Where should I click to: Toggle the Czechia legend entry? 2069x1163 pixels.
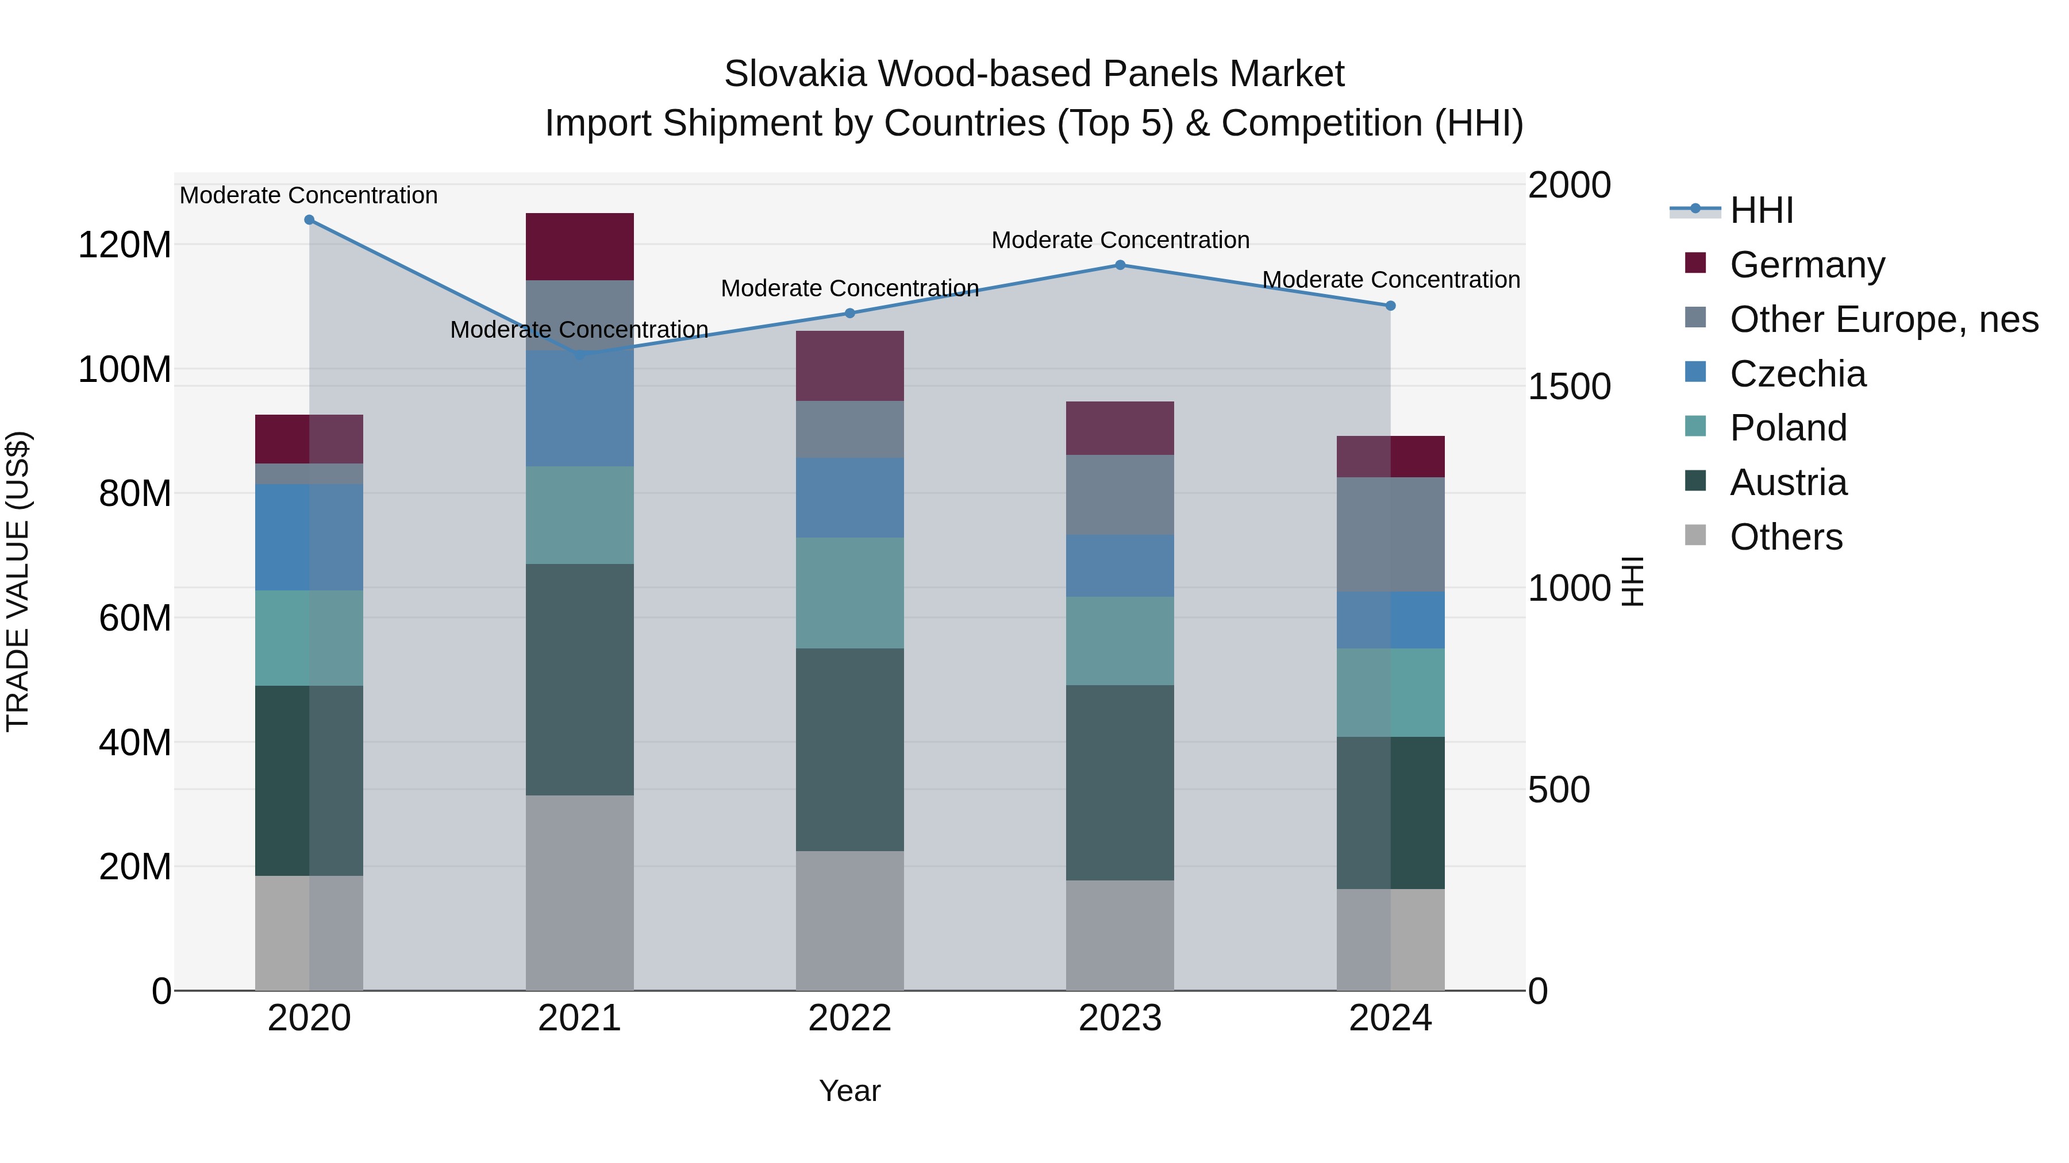point(1775,374)
